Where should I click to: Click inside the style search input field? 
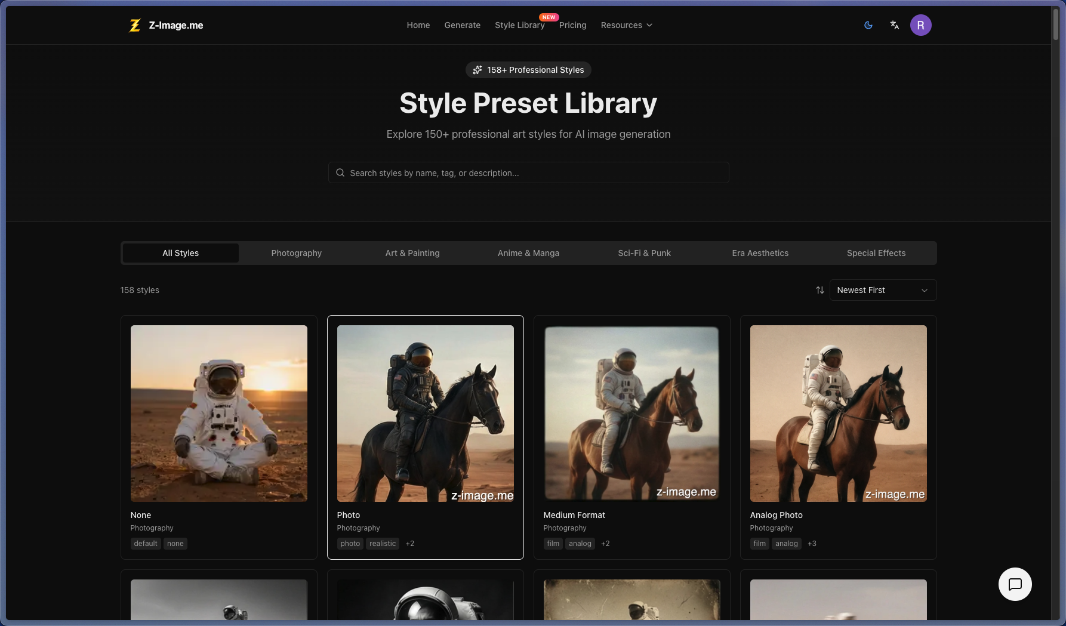(x=528, y=172)
